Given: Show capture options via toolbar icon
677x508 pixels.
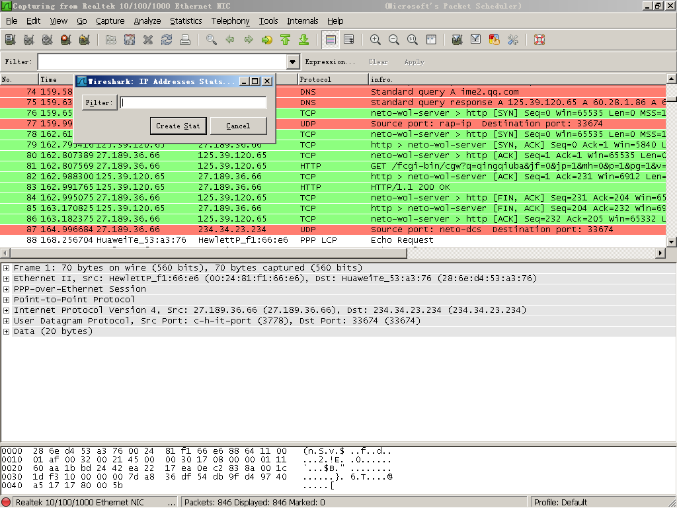Looking at the screenshot, I should point(29,40).
